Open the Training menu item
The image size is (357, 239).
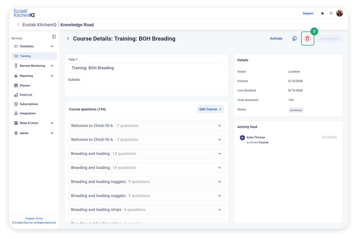(34, 56)
